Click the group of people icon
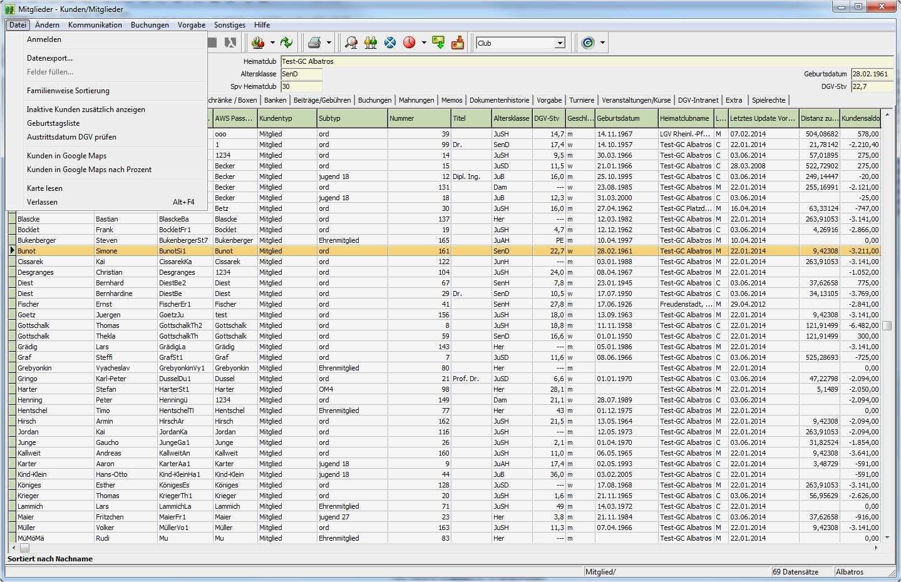 [371, 43]
